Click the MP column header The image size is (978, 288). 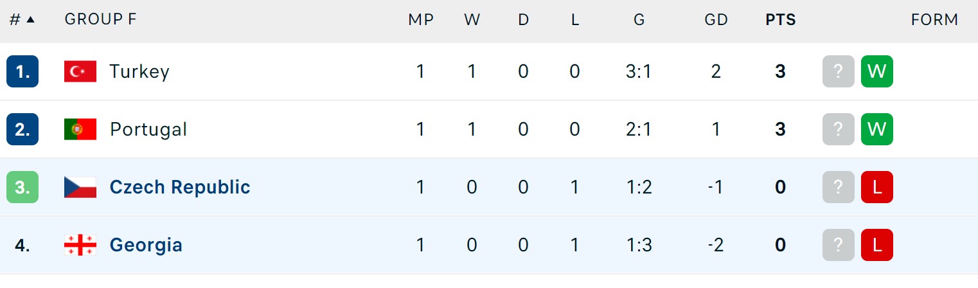421,20
